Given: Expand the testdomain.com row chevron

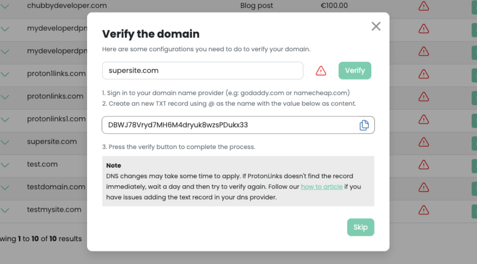Looking at the screenshot, I should point(5,188).
